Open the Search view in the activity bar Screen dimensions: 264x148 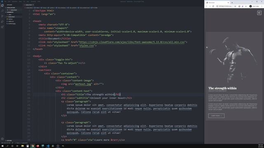pyautogui.click(x=2, y=11)
